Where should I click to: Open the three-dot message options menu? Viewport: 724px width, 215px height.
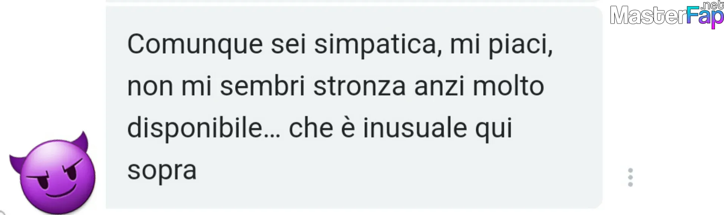tap(630, 177)
